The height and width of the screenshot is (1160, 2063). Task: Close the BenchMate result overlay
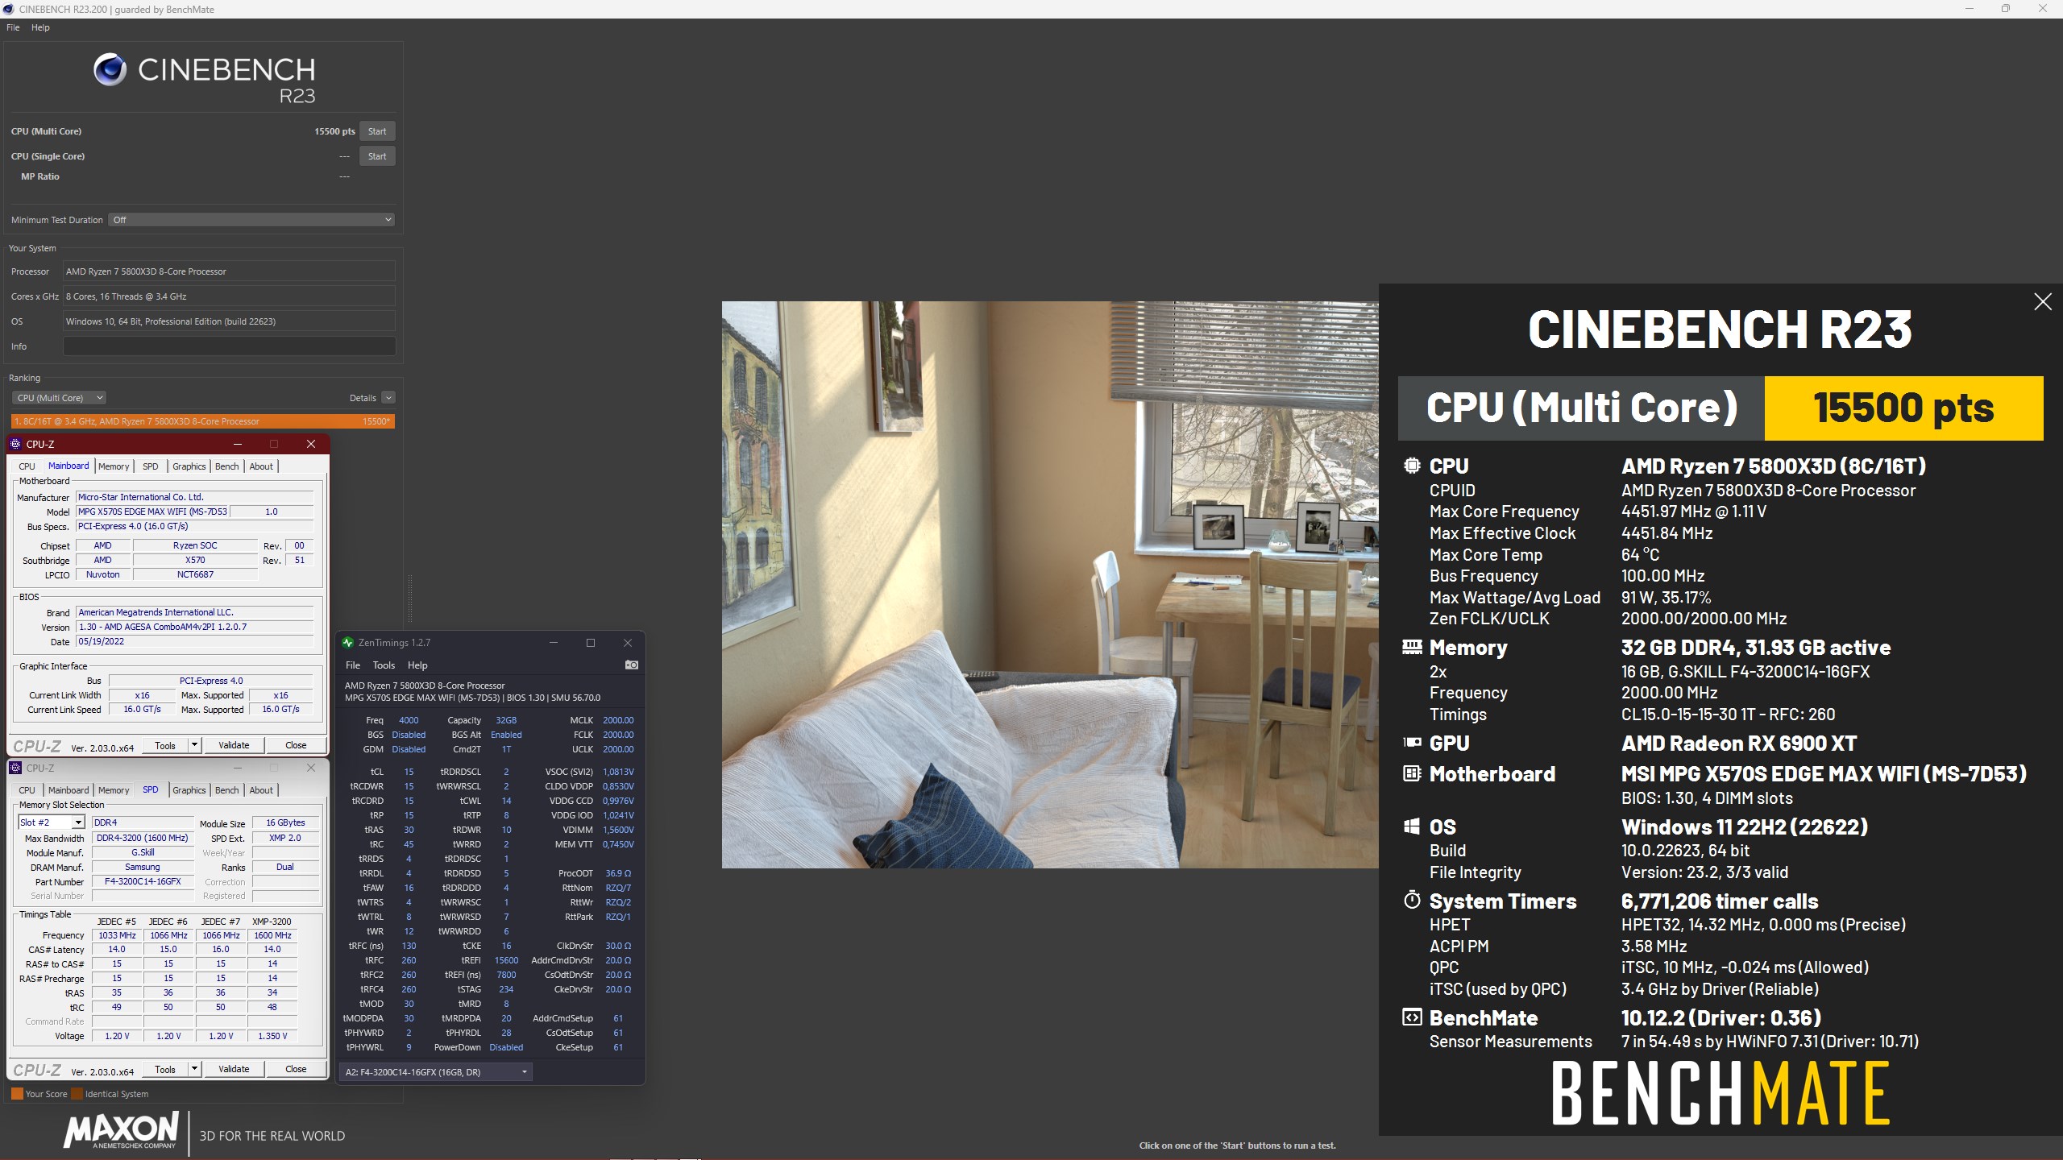(2042, 302)
